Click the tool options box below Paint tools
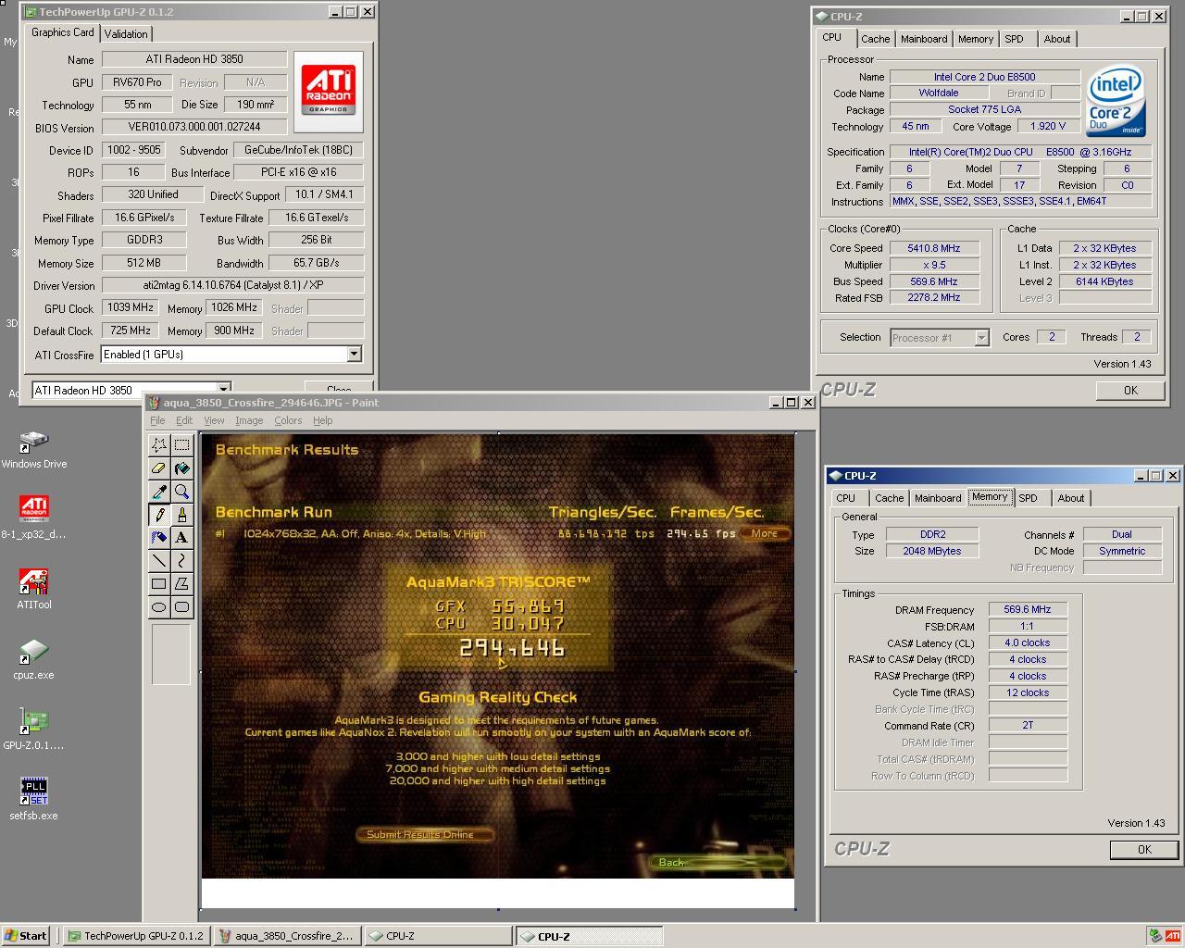Image resolution: width=1185 pixels, height=948 pixels. click(x=171, y=655)
